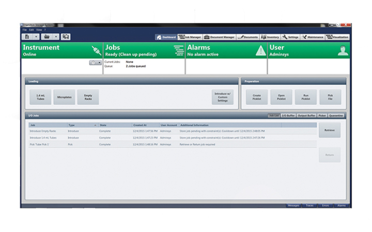This screenshot has height=232, width=372.
Task: Select the I/O Buffer tab
Action: [288, 115]
